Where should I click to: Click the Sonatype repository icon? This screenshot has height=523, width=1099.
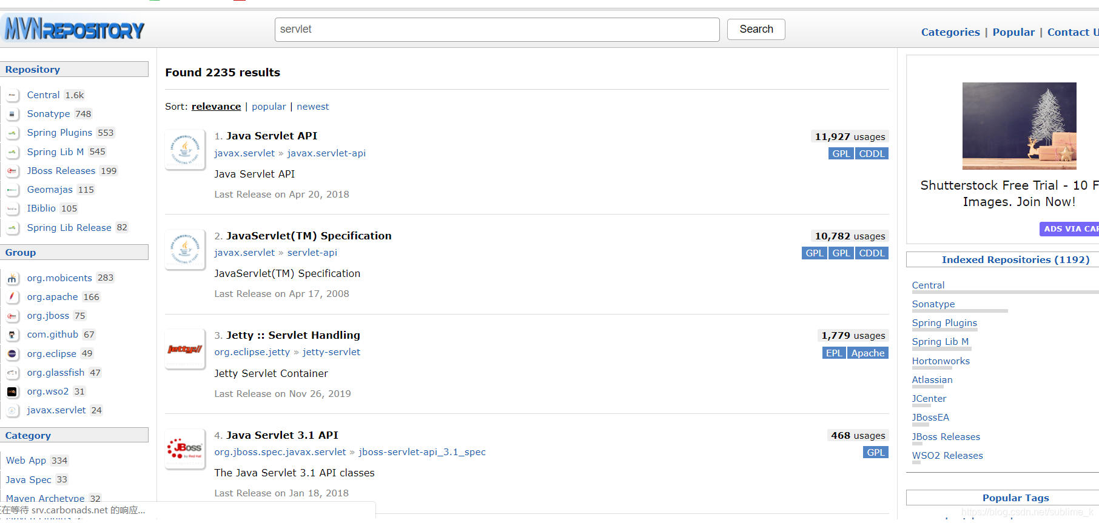click(12, 114)
